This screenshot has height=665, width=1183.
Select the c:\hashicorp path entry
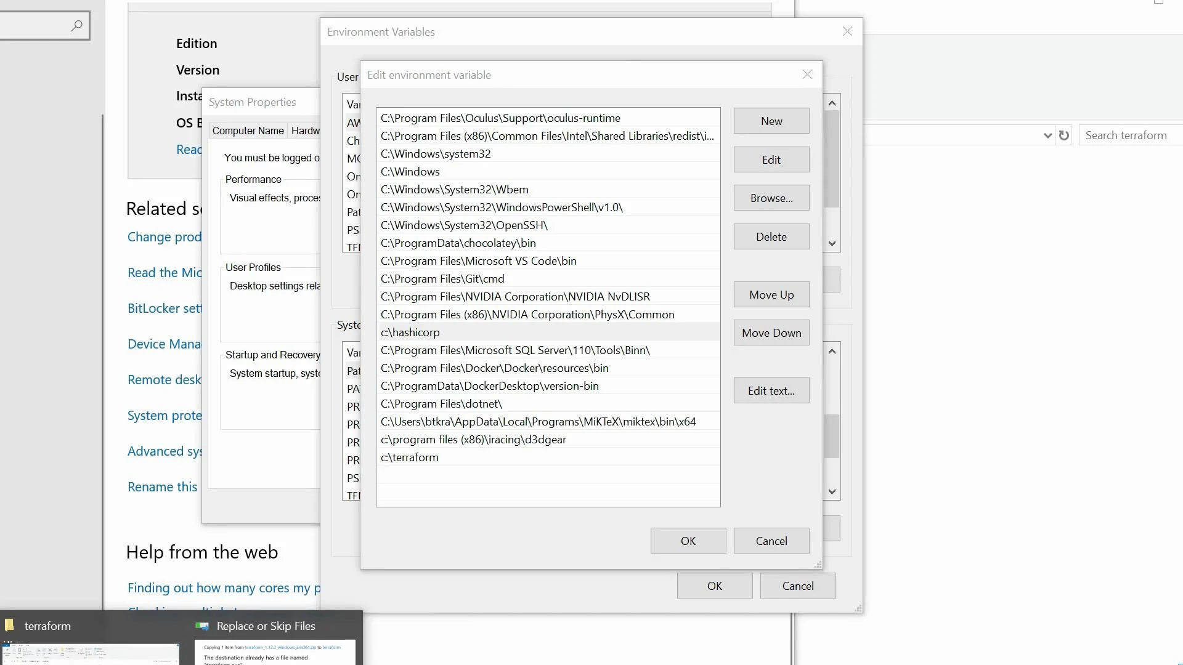click(x=548, y=332)
